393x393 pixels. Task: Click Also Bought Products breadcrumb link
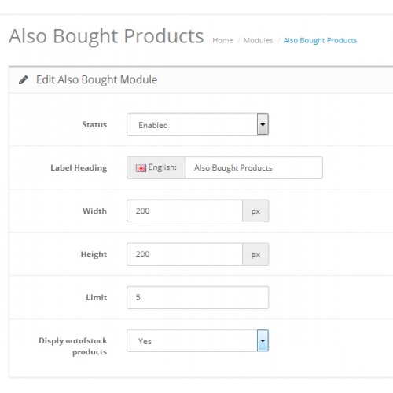point(320,40)
